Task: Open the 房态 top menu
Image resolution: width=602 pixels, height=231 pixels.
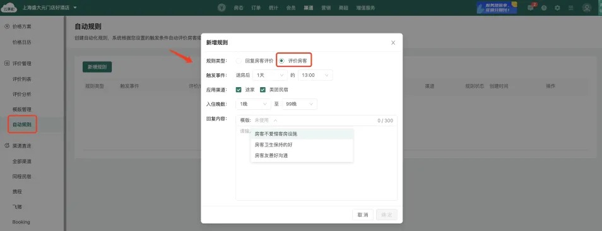Action: click(239, 8)
